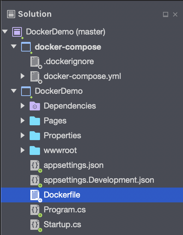Screen dimensions: 183x235
Task: Collapse the DockerDemo (master) solution node
Action: click(5, 32)
